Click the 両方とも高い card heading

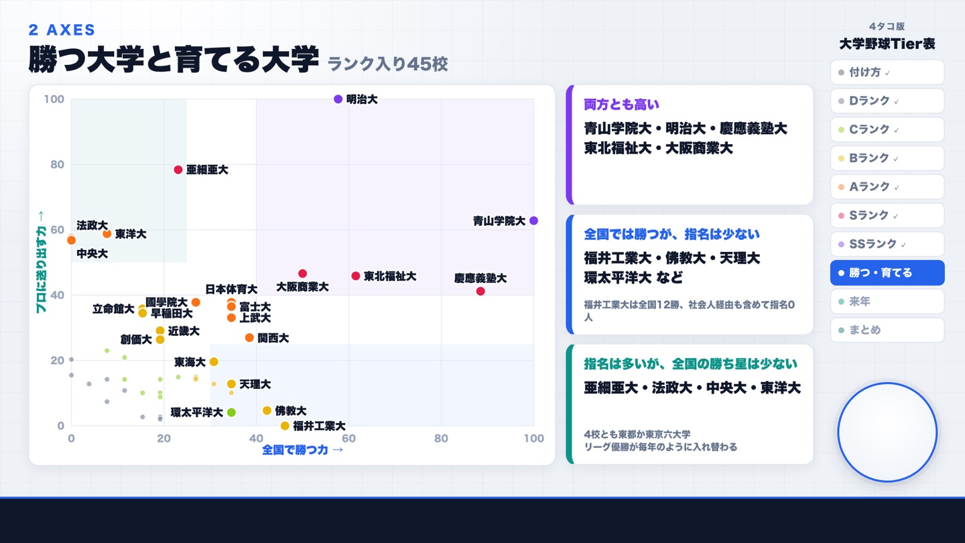(622, 105)
